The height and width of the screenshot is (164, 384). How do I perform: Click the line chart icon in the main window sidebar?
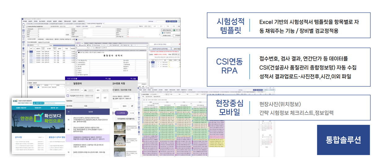point(23,59)
